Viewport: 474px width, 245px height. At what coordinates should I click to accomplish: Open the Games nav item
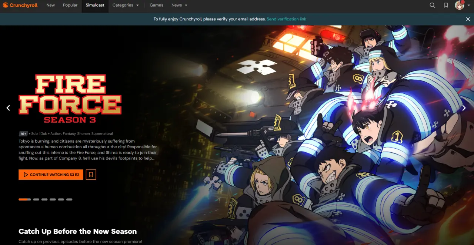point(157,5)
